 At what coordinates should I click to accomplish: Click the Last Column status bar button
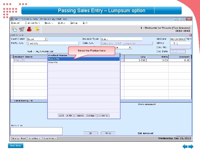[50, 139]
